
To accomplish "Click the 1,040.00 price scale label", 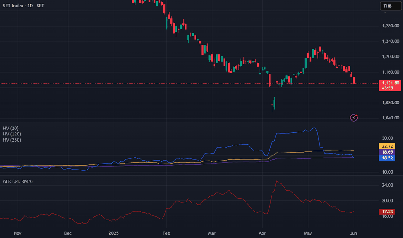I will 390,118.
